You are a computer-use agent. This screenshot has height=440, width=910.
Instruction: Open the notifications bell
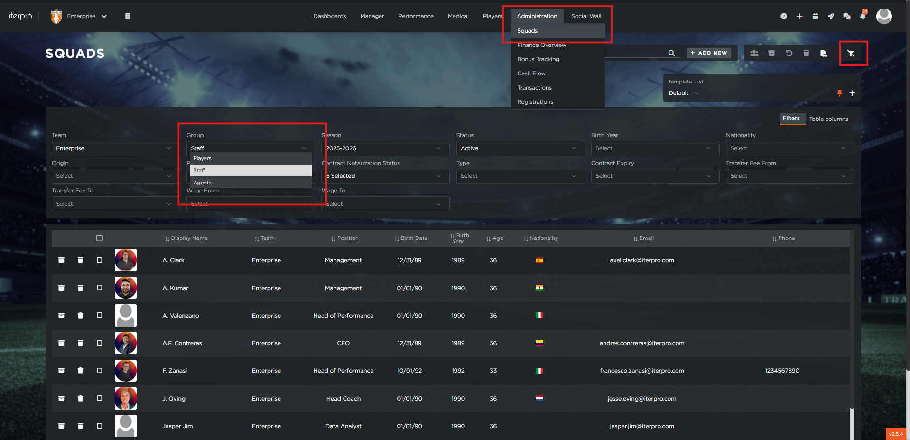point(863,16)
